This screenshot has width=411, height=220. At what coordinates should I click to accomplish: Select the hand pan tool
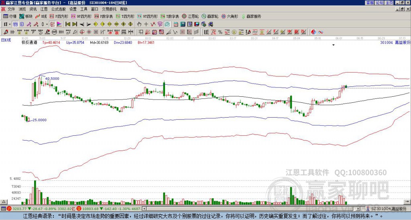coord(139,24)
